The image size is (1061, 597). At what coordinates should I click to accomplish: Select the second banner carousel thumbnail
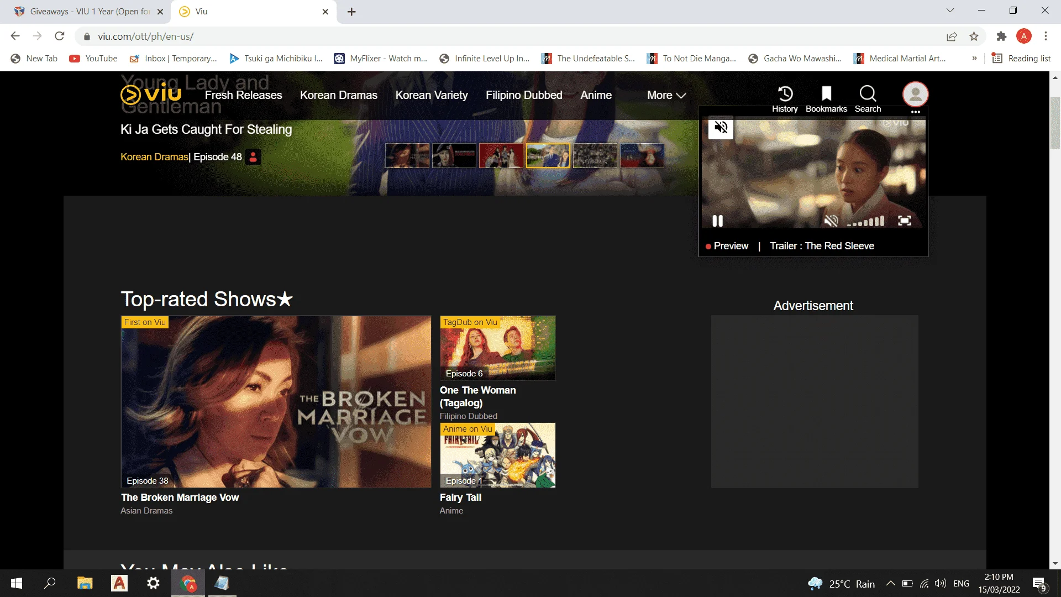tap(454, 155)
